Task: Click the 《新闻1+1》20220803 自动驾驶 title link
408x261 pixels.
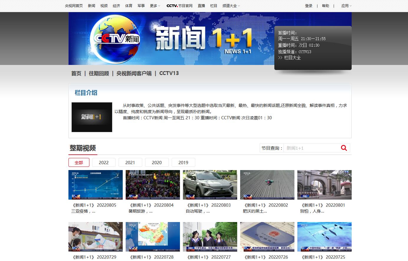Action: [208, 208]
